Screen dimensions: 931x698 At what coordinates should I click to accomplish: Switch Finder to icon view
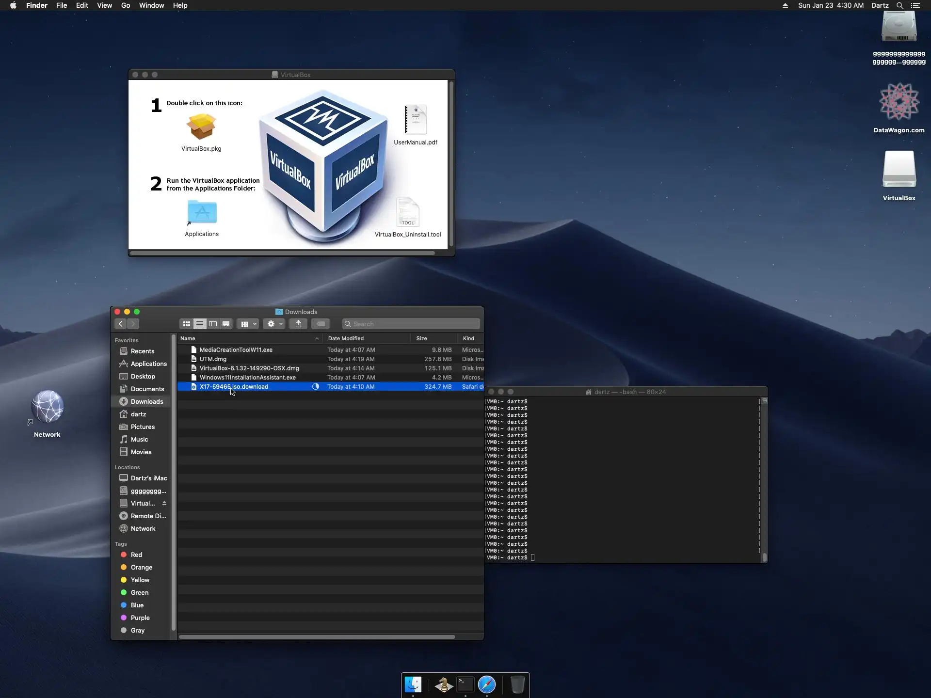[186, 324]
